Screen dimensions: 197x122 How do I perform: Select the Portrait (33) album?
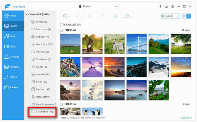pyautogui.click(x=40, y=22)
